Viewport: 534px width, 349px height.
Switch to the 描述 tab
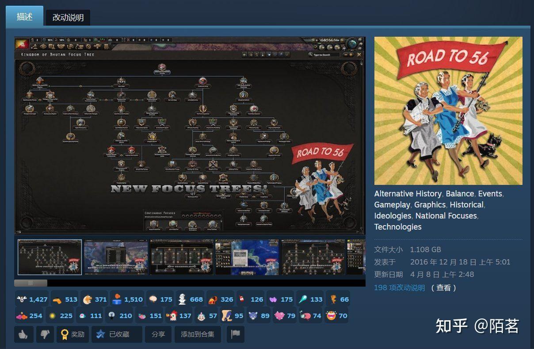(x=25, y=17)
